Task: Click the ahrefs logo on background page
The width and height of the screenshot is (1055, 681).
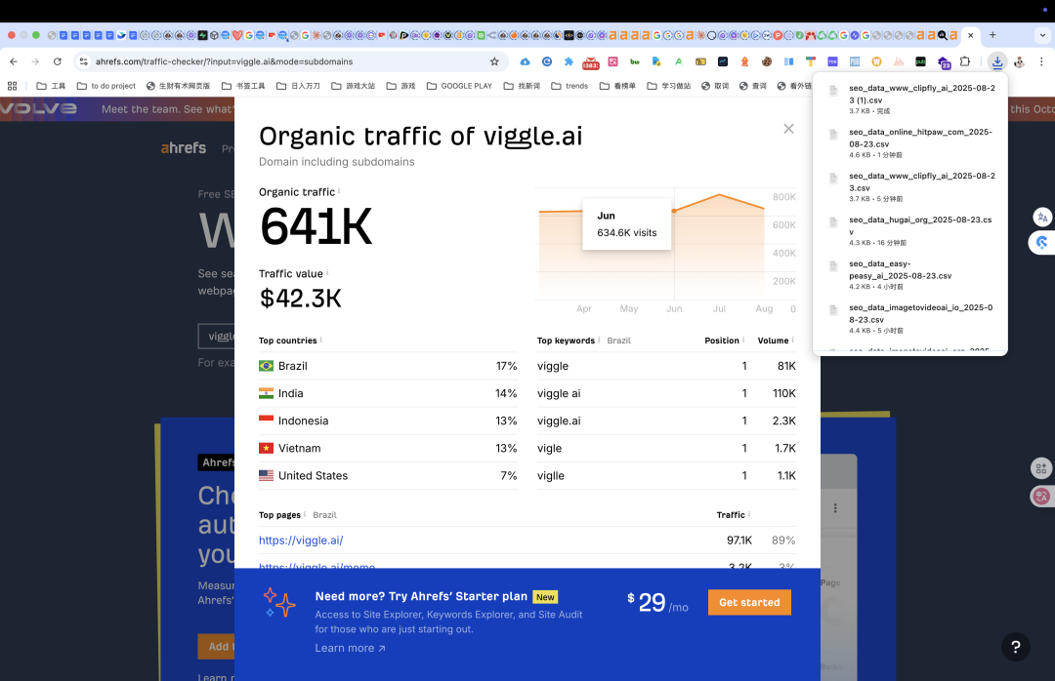Action: pos(183,148)
